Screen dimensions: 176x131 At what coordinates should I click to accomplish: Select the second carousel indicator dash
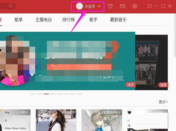(x=40, y=94)
